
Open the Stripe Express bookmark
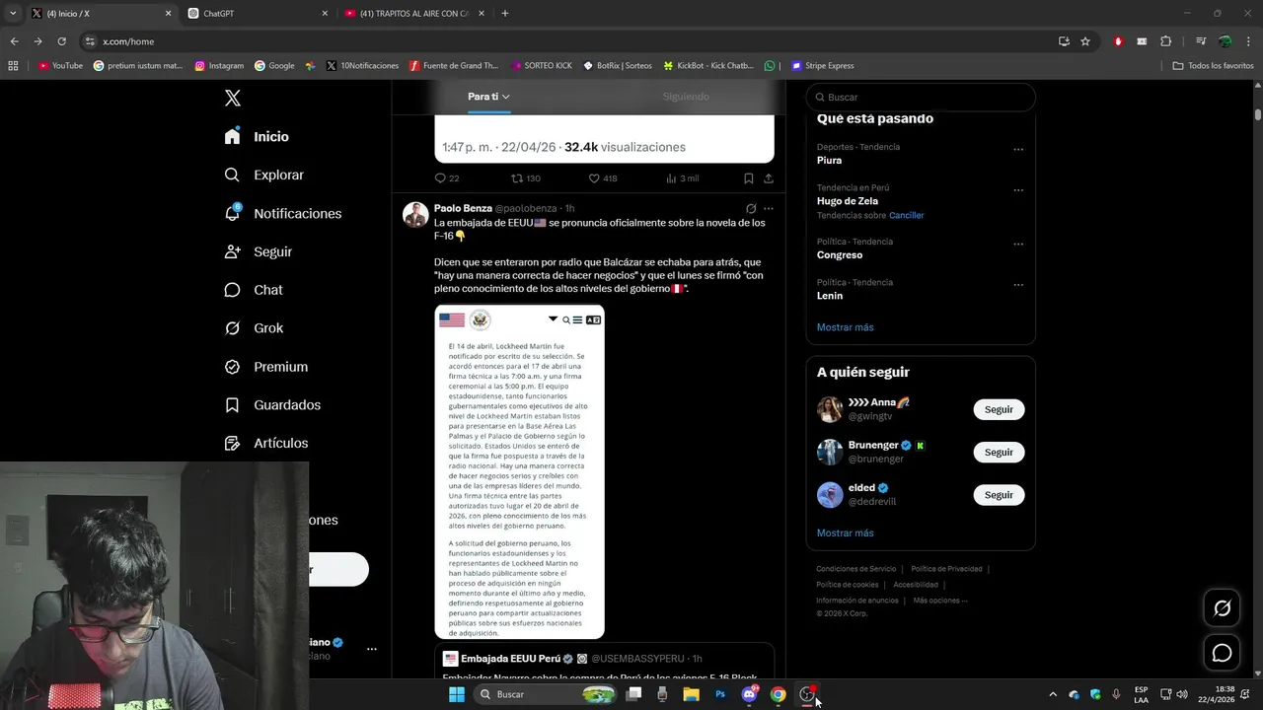[x=823, y=66]
